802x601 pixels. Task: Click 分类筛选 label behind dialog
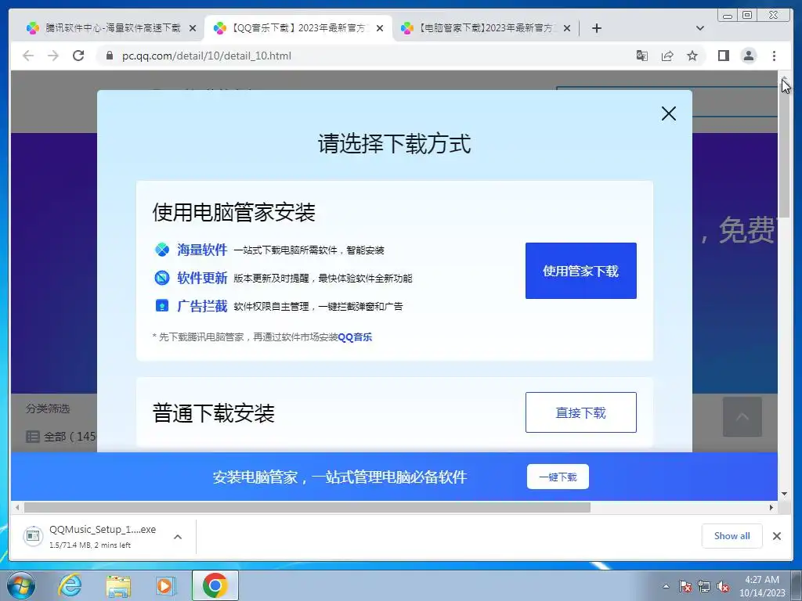tap(48, 408)
